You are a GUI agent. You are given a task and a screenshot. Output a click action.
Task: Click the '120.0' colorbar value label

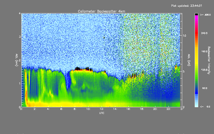(204, 70)
